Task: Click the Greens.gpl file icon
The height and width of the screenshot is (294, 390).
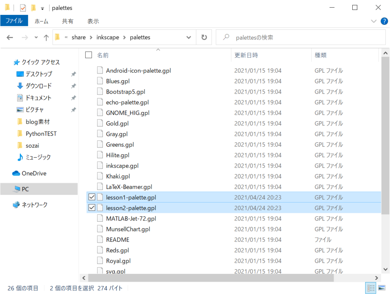Action: point(100,144)
